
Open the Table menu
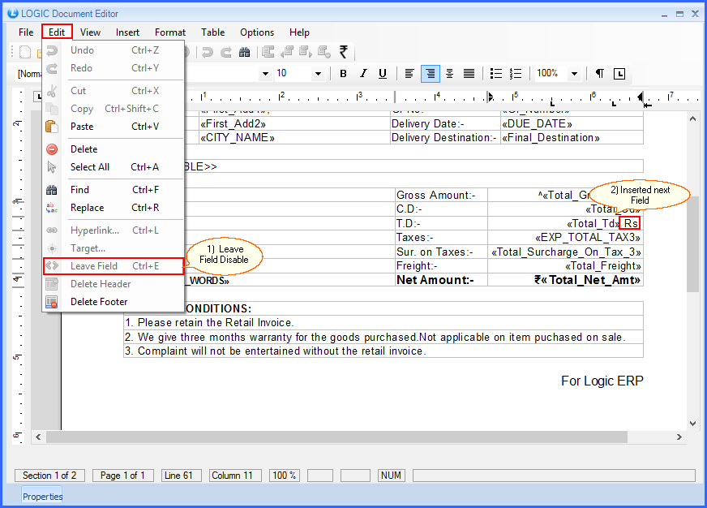coord(212,32)
